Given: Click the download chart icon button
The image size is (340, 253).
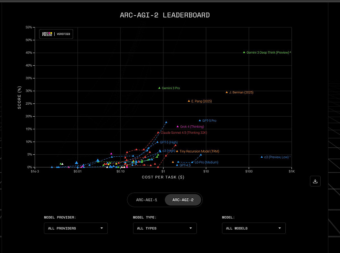Looking at the screenshot, I should click(315, 181).
